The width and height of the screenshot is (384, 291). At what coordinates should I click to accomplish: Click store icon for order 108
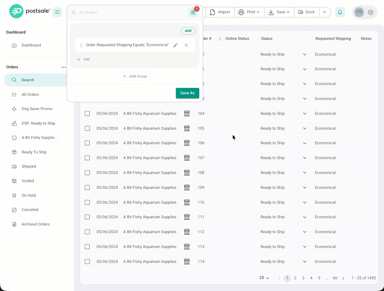click(x=187, y=173)
